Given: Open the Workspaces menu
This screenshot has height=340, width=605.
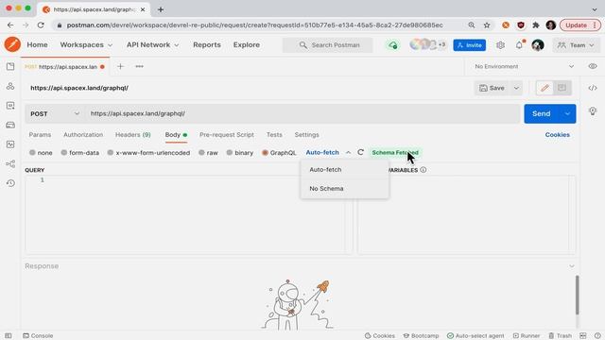Looking at the screenshot, I should [86, 44].
